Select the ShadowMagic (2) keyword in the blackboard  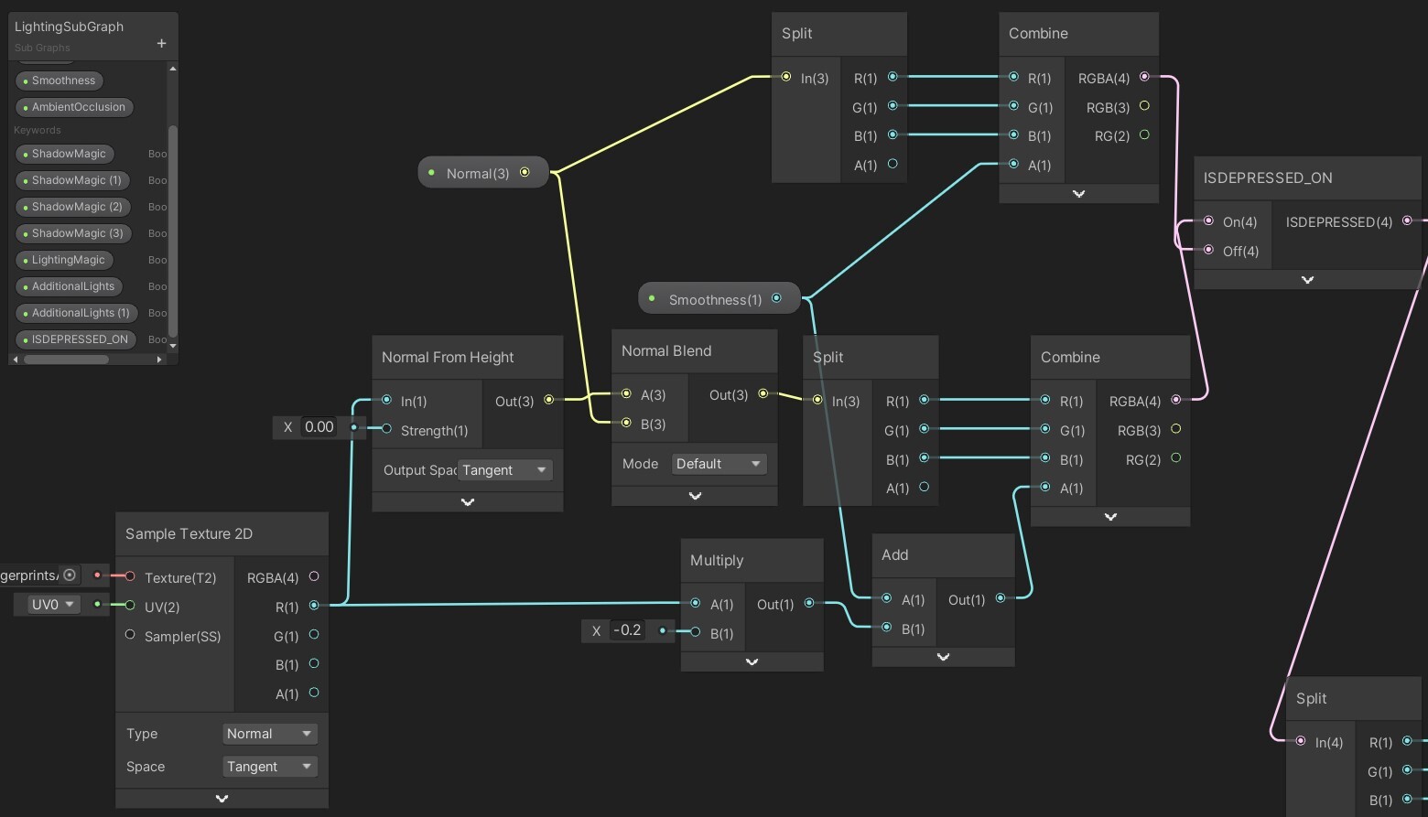coord(73,207)
